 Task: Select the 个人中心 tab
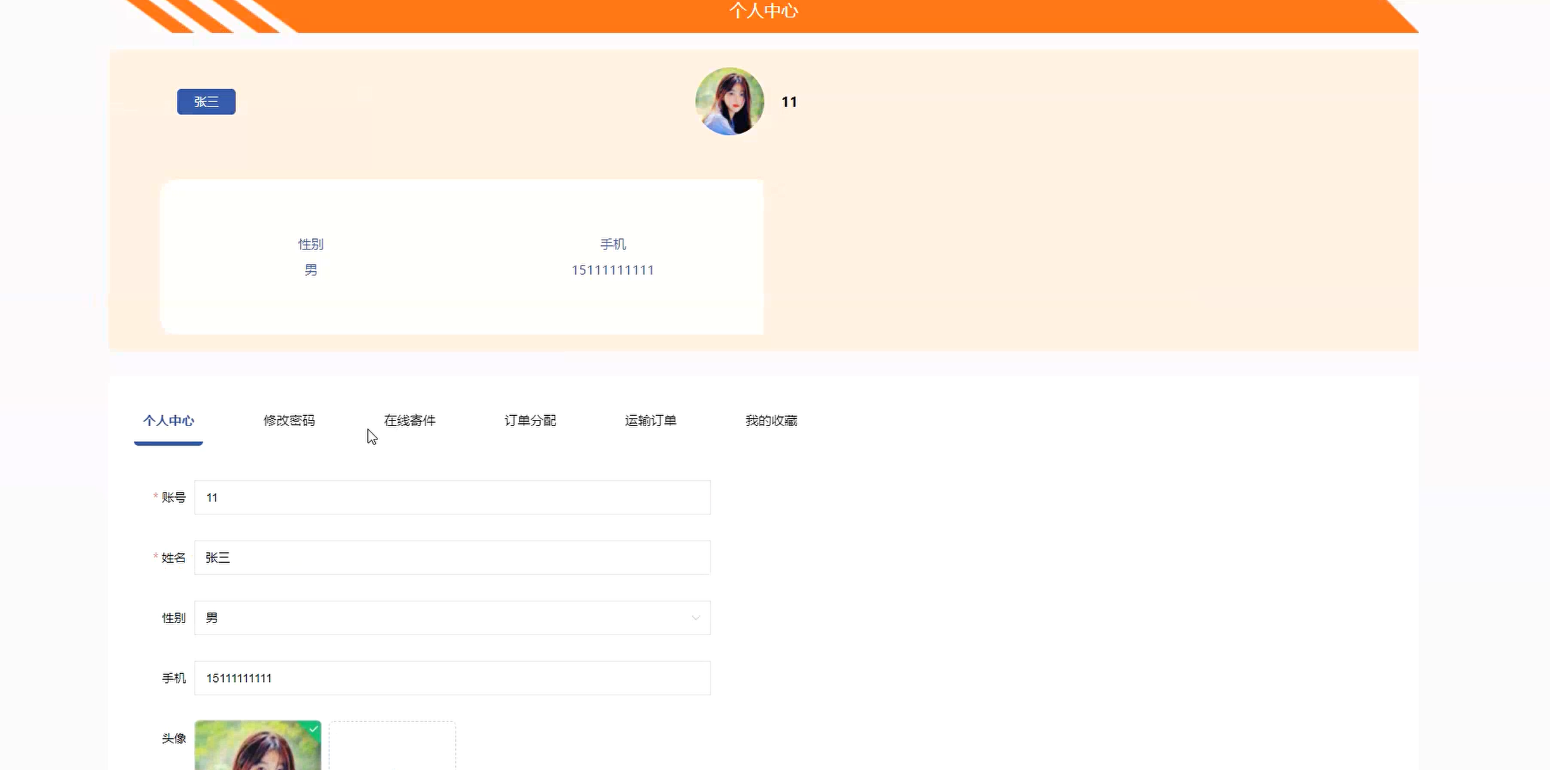point(168,421)
